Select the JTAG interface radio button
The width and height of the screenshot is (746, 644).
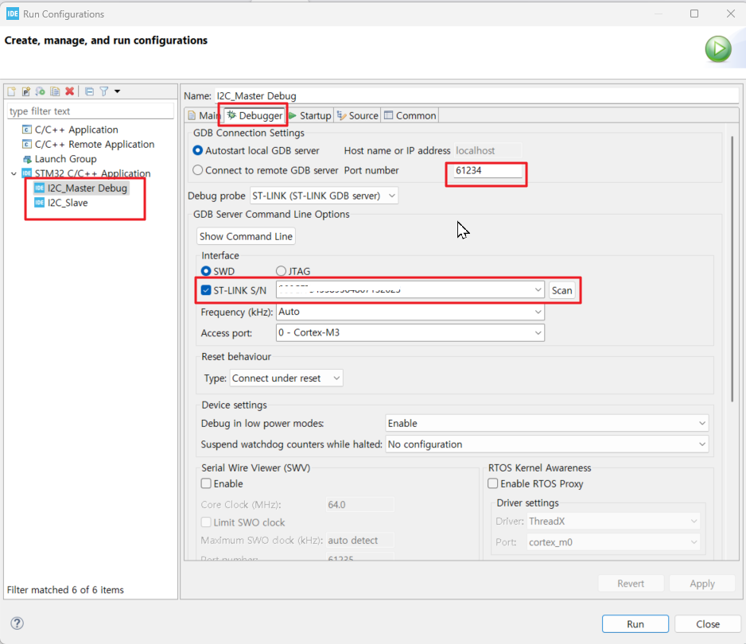tap(280, 271)
